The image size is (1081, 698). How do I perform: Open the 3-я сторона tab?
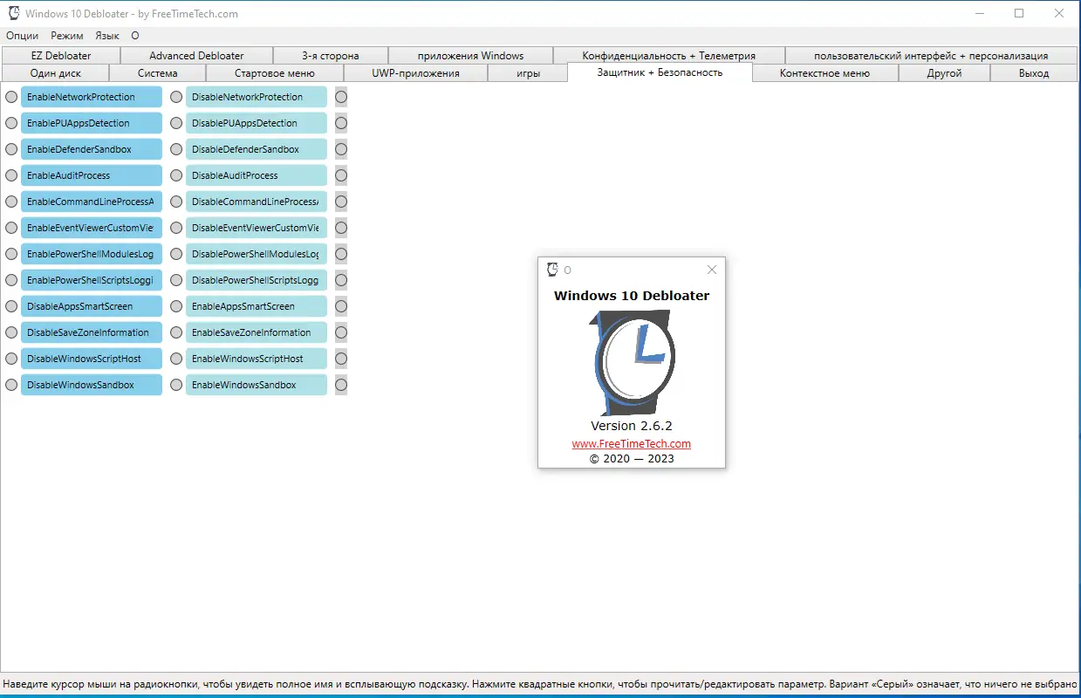(x=330, y=55)
